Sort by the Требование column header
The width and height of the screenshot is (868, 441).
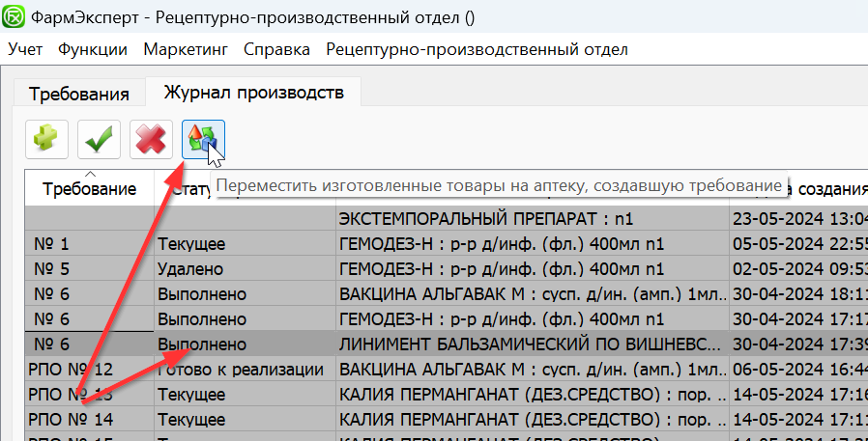coord(89,188)
